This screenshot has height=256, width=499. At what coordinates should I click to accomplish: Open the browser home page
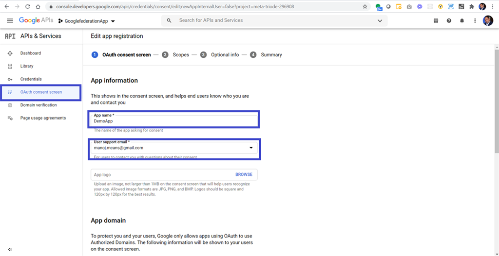[38, 6]
